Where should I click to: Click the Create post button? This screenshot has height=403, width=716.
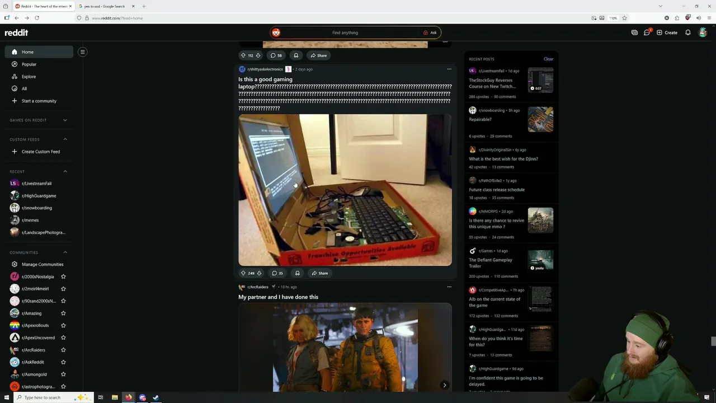[667, 32]
